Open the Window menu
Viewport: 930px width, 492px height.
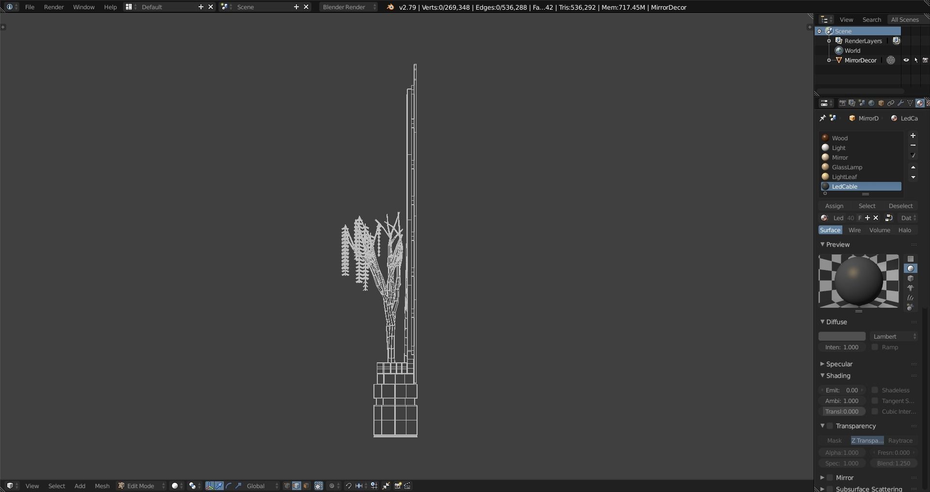(x=84, y=7)
